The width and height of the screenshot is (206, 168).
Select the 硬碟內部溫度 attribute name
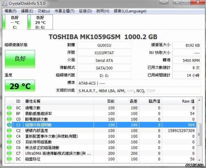[36, 130]
